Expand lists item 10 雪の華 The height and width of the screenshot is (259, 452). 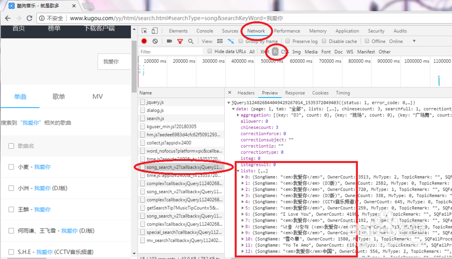tap(243, 239)
